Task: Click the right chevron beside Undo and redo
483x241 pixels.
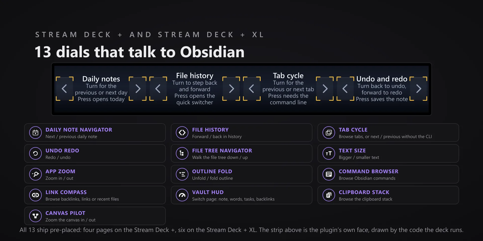Action: [x=419, y=89]
